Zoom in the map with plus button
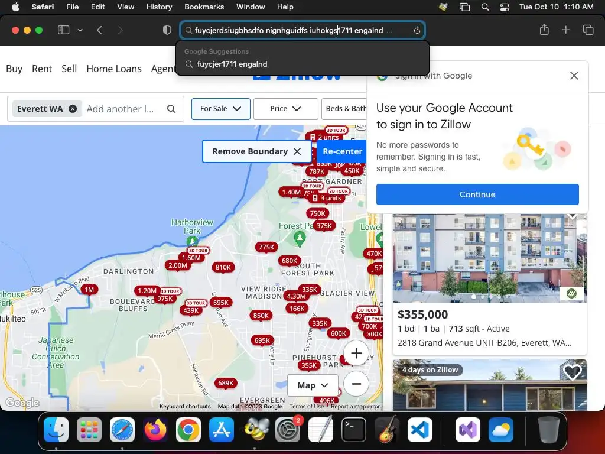This screenshot has width=605, height=454. point(356,353)
